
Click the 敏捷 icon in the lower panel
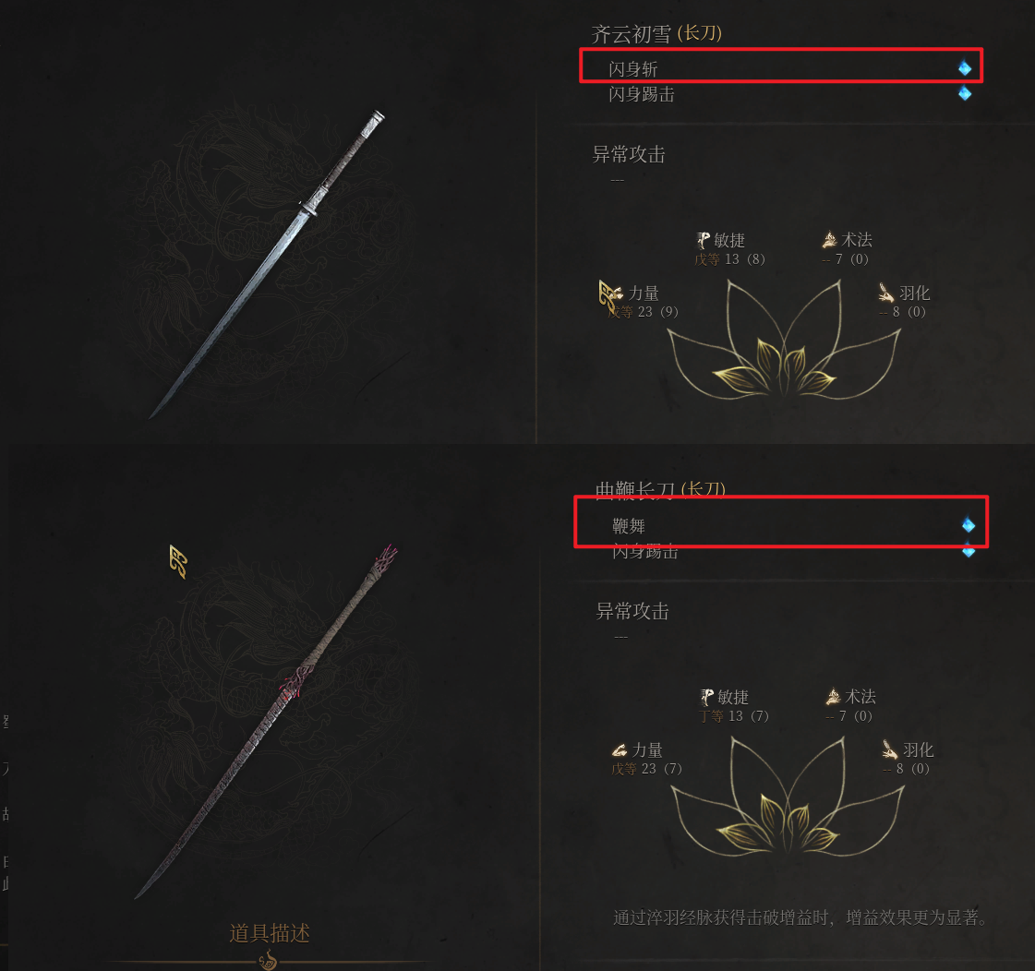point(707,697)
